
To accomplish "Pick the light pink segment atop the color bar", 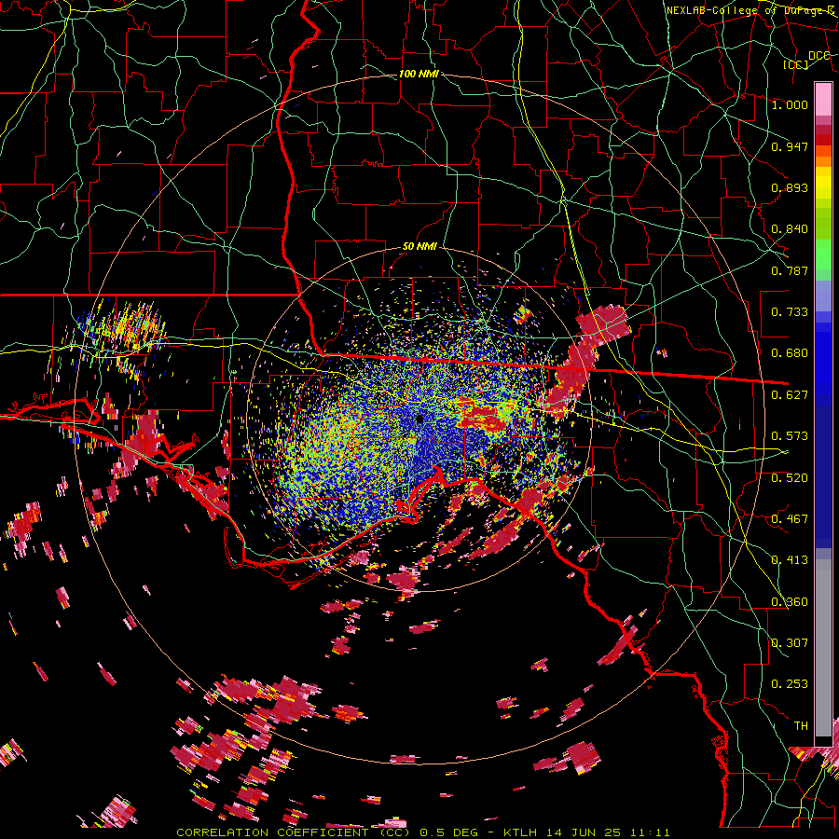I will 823,99.
